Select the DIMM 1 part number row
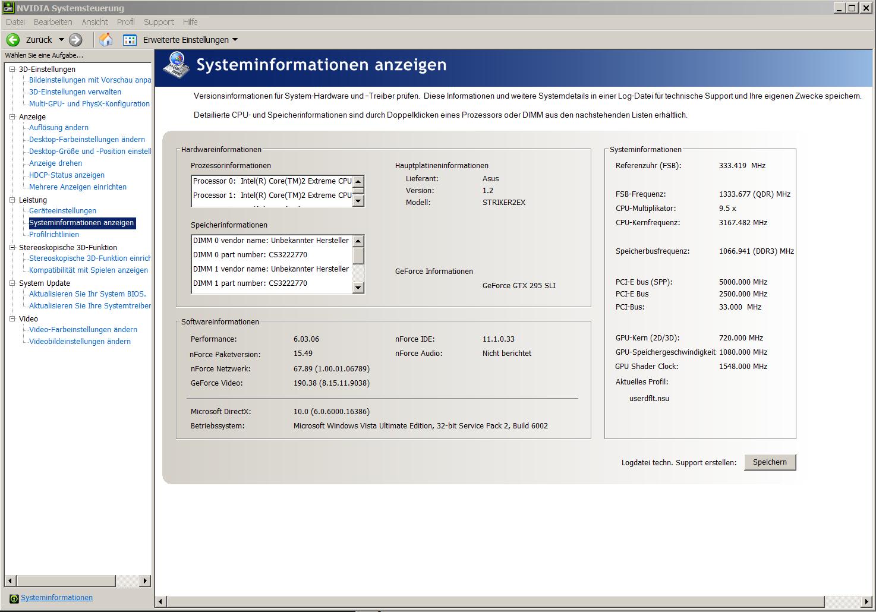The image size is (876, 612). (x=271, y=283)
